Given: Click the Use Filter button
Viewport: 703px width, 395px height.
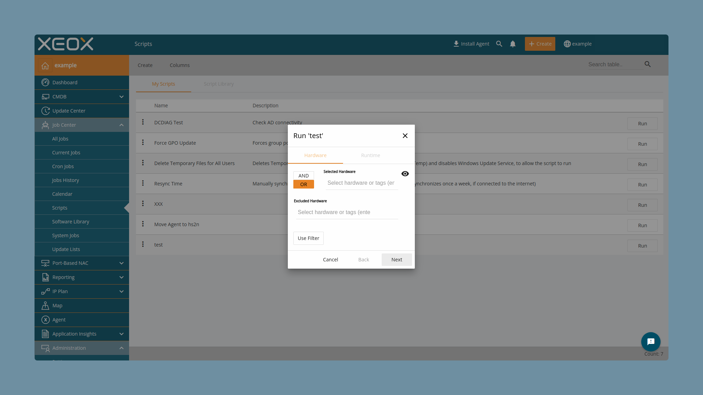Looking at the screenshot, I should 309,238.
